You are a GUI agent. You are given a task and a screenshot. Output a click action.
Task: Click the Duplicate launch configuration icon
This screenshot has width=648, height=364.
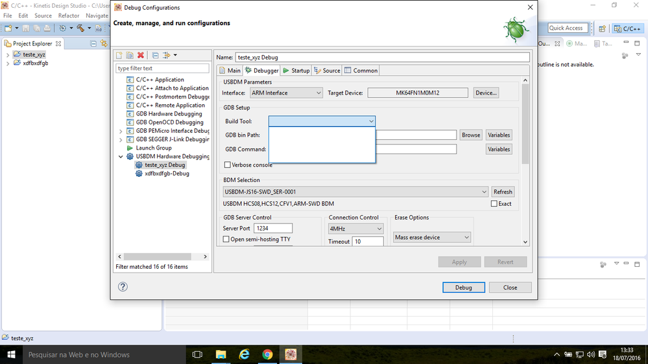pos(130,55)
